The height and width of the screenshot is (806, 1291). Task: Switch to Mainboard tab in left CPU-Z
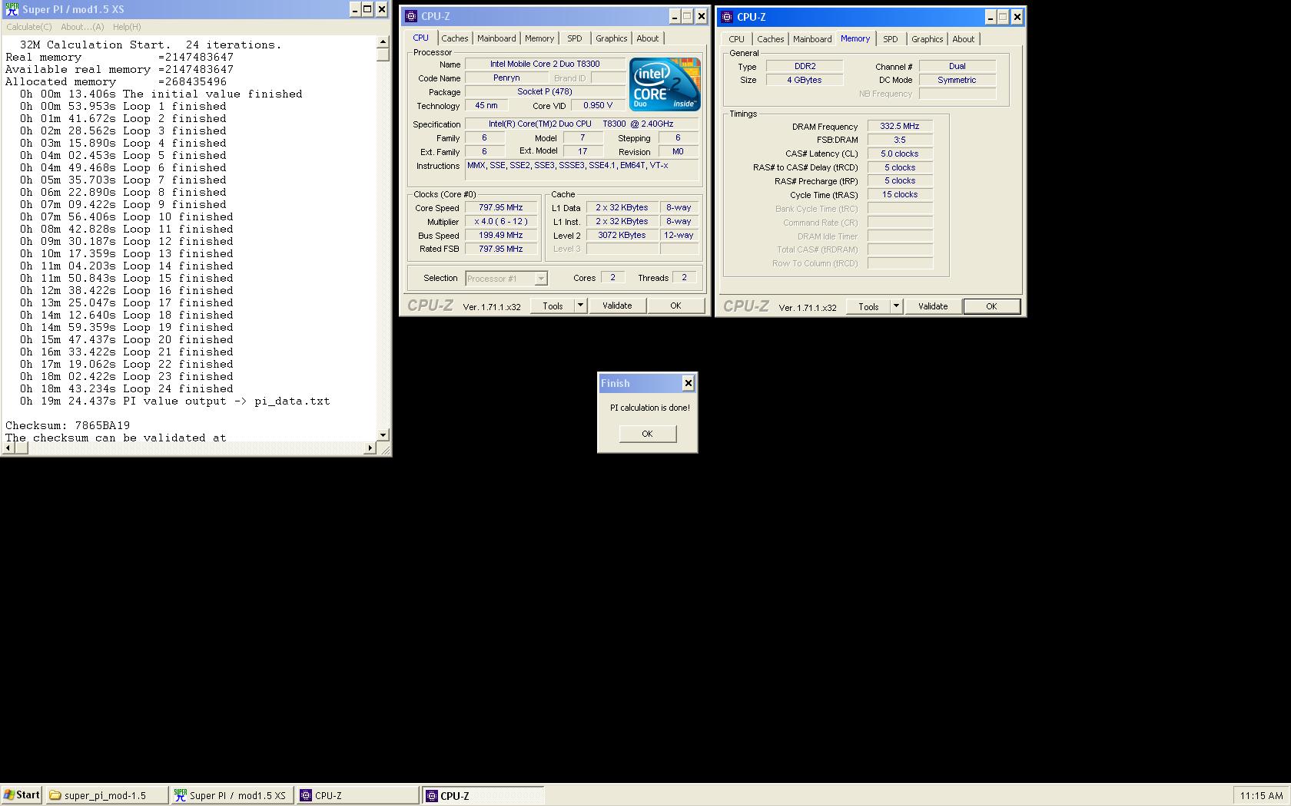(x=496, y=38)
